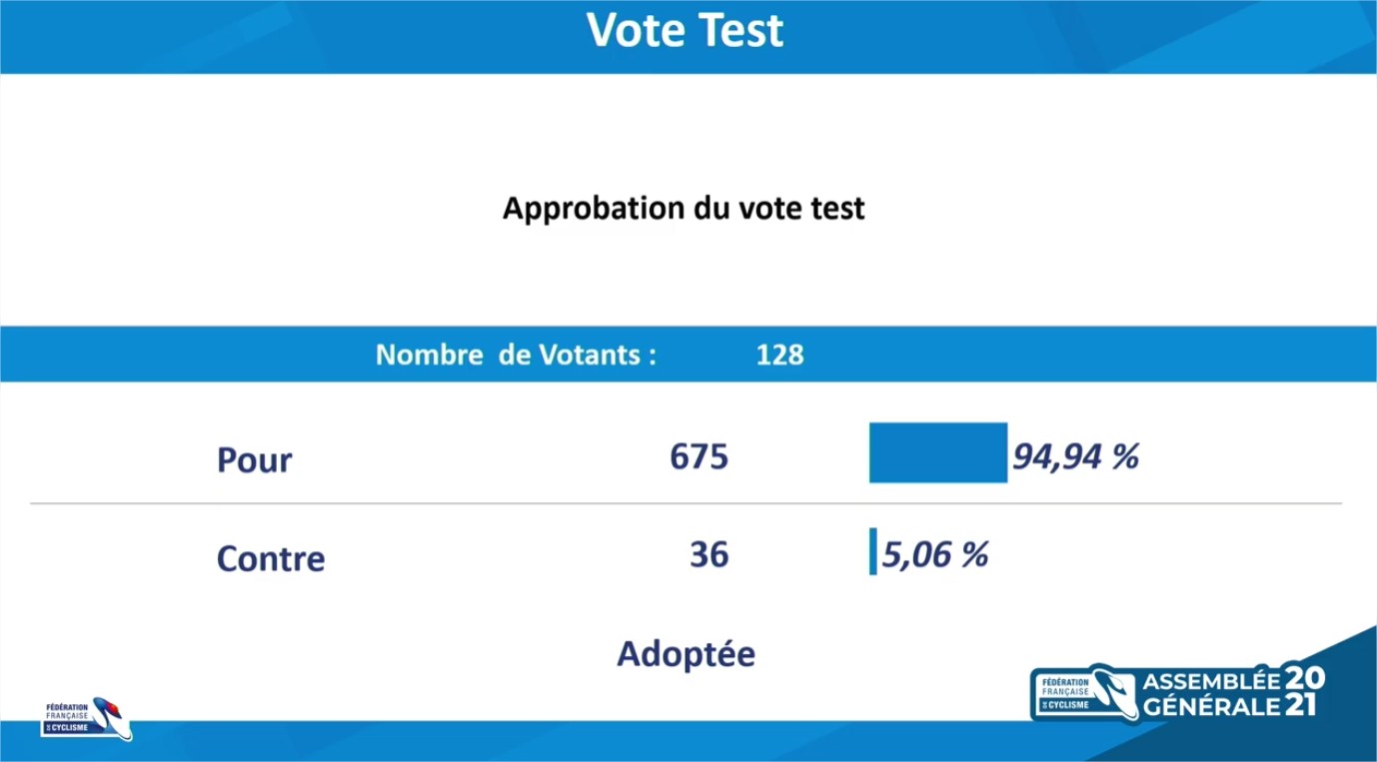Select the "Approbation du vote test" heading
The width and height of the screenshot is (1377, 762).
[x=684, y=209]
